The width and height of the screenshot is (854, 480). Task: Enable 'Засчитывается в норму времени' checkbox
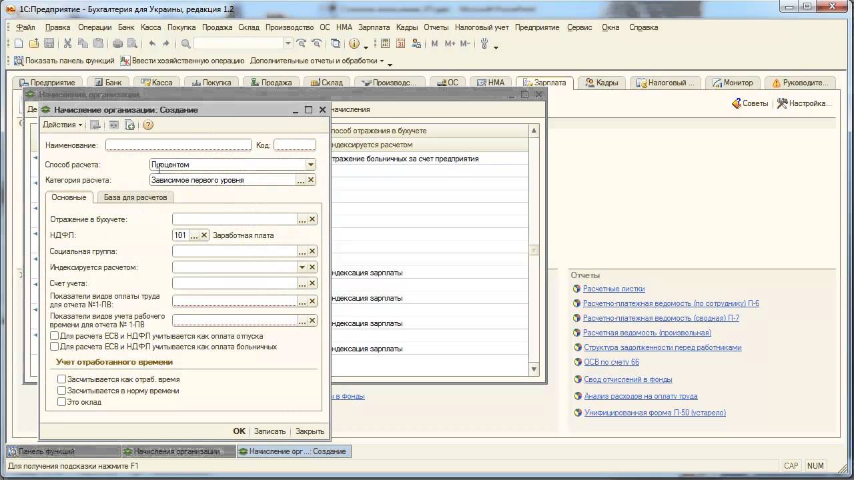(x=61, y=391)
